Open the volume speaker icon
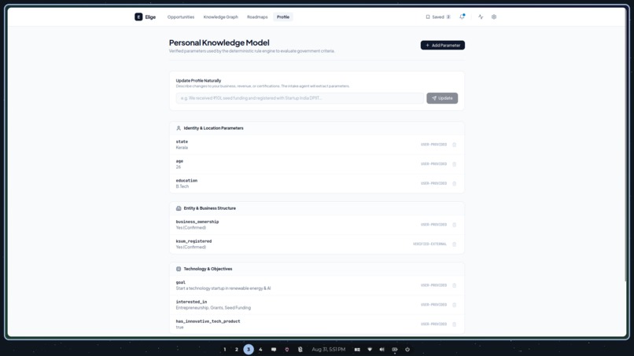The width and height of the screenshot is (634, 356). 382,350
